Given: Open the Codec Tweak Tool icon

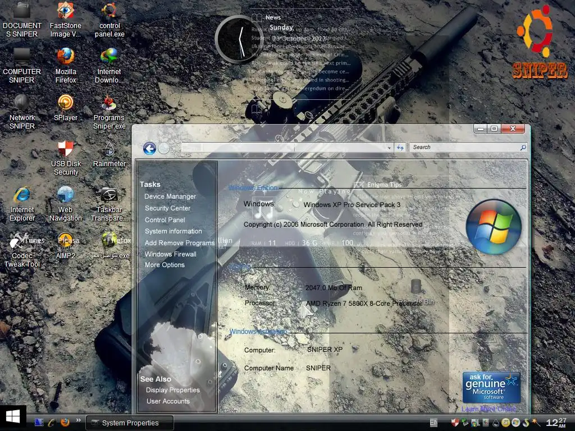Looking at the screenshot, I should click(x=22, y=250).
